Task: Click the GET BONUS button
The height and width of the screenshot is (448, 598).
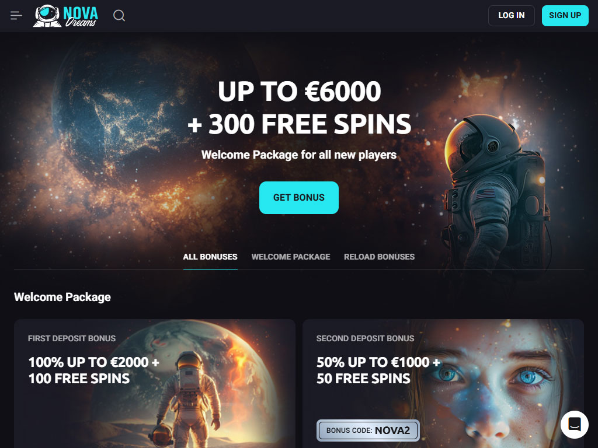Action: (298, 197)
